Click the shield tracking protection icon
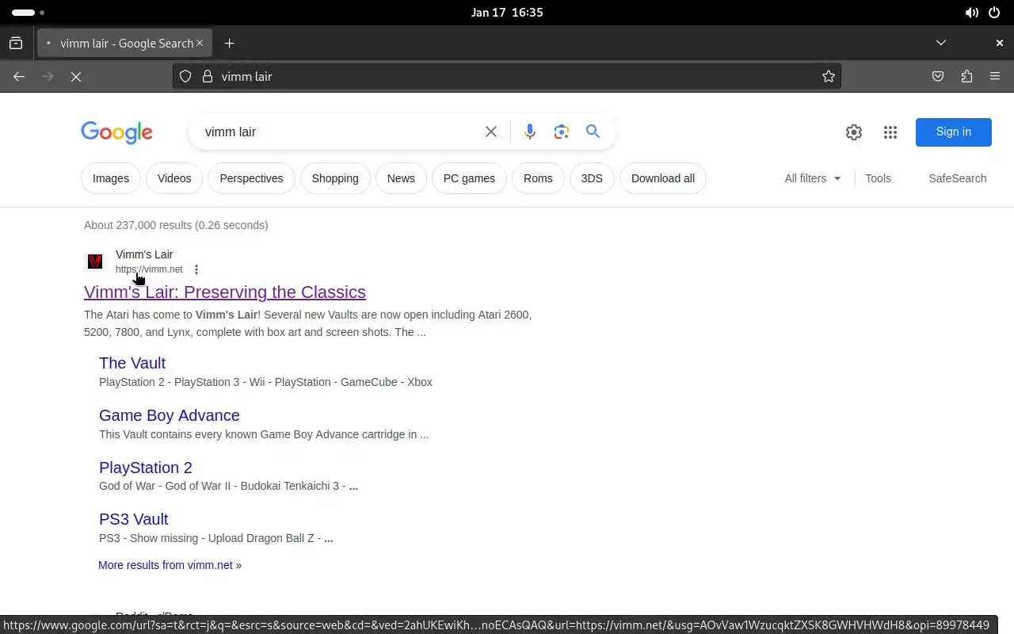The width and height of the screenshot is (1014, 634). 185,76
